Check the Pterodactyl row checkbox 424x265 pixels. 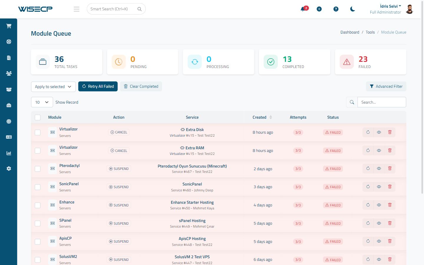click(38, 169)
